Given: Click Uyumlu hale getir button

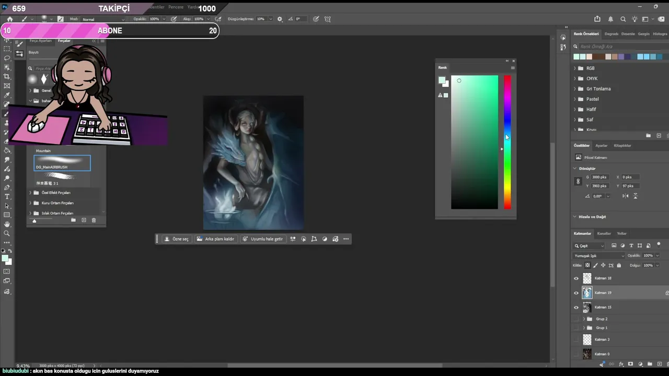Looking at the screenshot, I should (263, 239).
